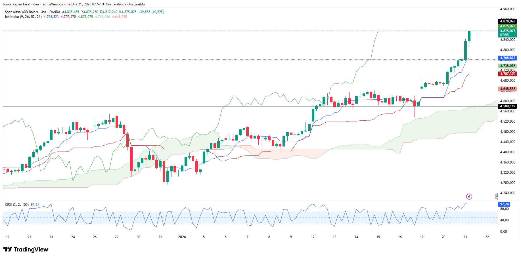Viewport: 521px width, 258px height.
Task: Click the blue 97,24 CRSI value label
Action: point(504,204)
